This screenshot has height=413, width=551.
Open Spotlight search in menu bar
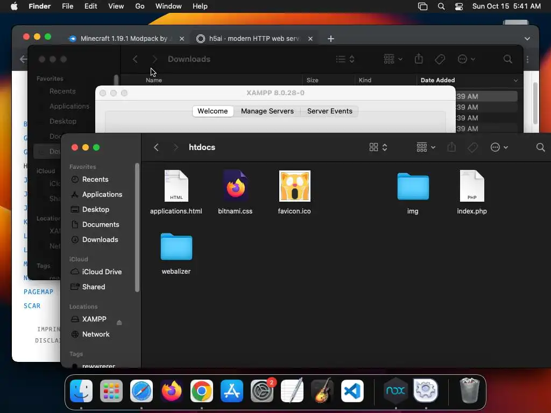point(441,6)
